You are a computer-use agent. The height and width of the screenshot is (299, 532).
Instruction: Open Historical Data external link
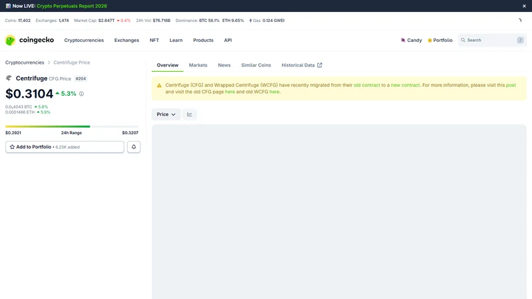[302, 65]
